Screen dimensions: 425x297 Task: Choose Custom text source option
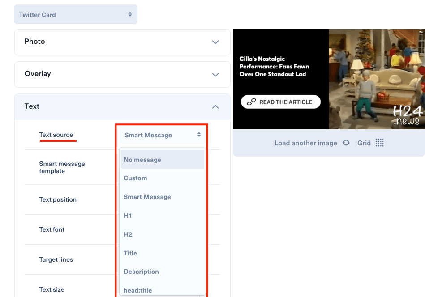click(x=163, y=178)
